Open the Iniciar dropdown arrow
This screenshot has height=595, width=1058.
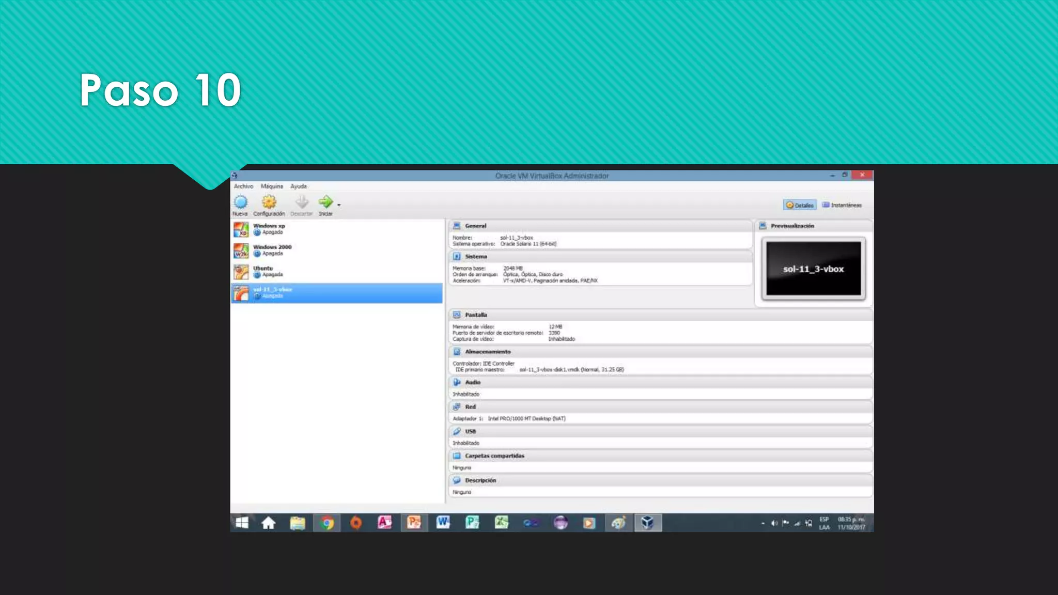339,206
